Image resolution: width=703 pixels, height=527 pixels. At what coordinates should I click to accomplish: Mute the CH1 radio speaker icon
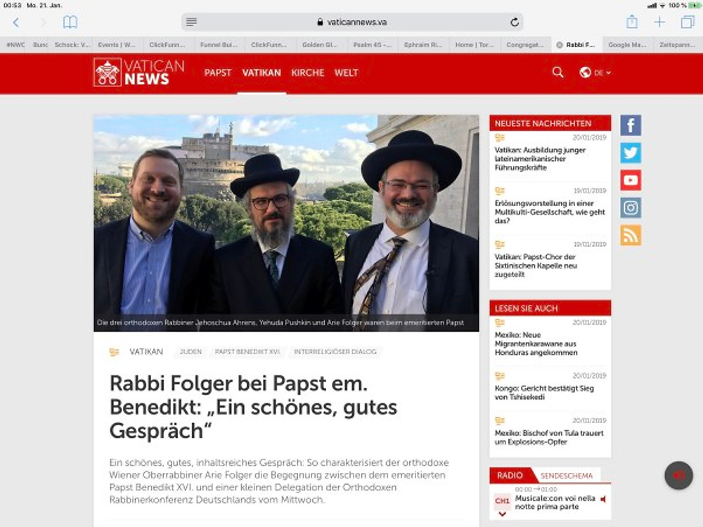click(603, 499)
